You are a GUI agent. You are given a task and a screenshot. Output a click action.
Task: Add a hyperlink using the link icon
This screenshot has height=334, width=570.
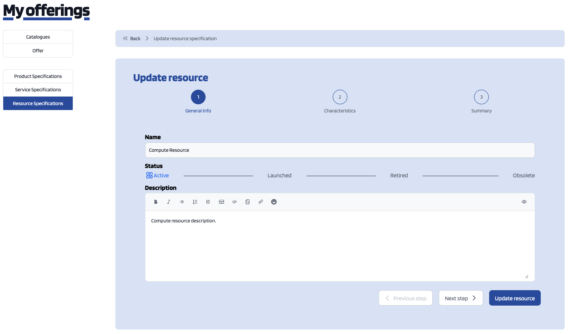pyautogui.click(x=261, y=202)
